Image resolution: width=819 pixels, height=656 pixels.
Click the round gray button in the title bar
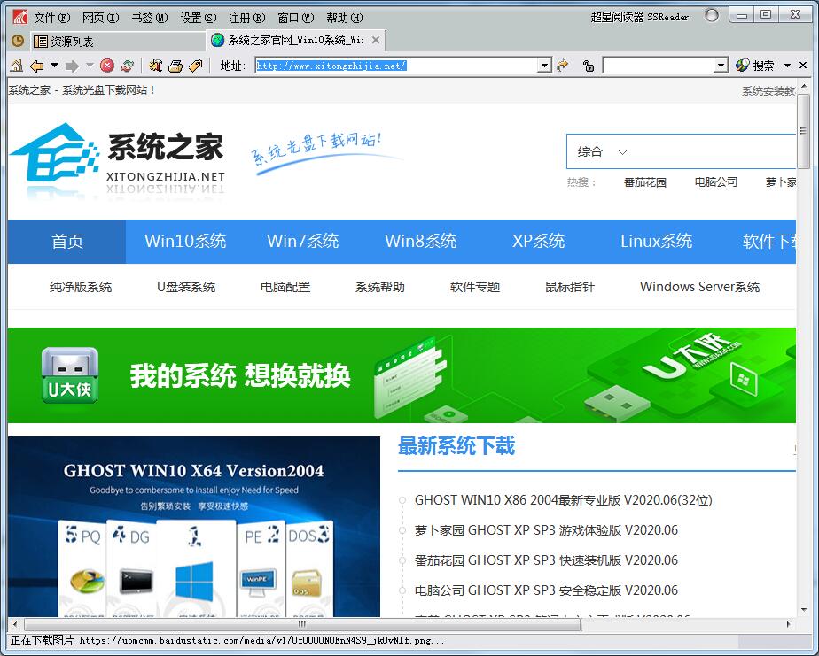pyautogui.click(x=712, y=16)
